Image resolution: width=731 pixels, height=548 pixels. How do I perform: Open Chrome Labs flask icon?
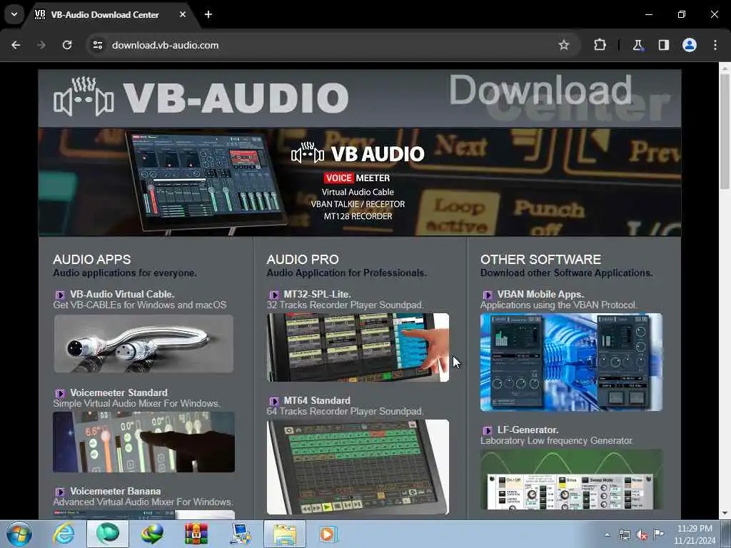[x=637, y=45]
